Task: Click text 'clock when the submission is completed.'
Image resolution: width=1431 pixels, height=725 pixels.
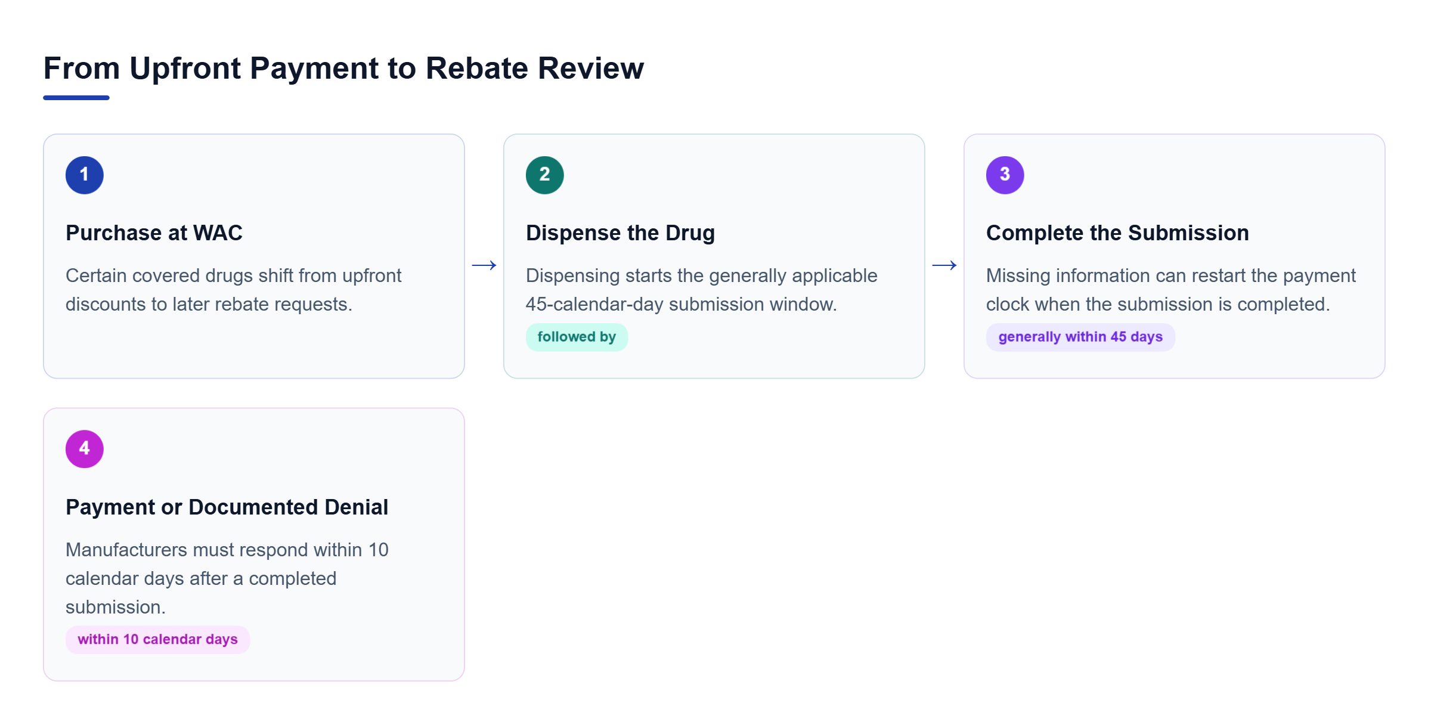Action: pyautogui.click(x=1158, y=304)
